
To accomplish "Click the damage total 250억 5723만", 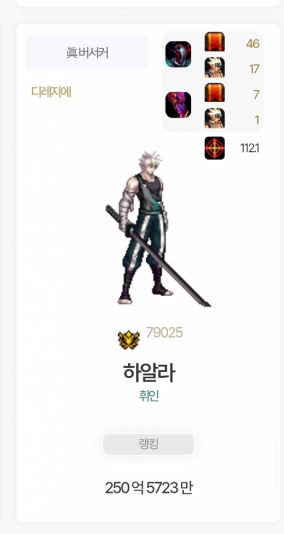I will tap(149, 488).
